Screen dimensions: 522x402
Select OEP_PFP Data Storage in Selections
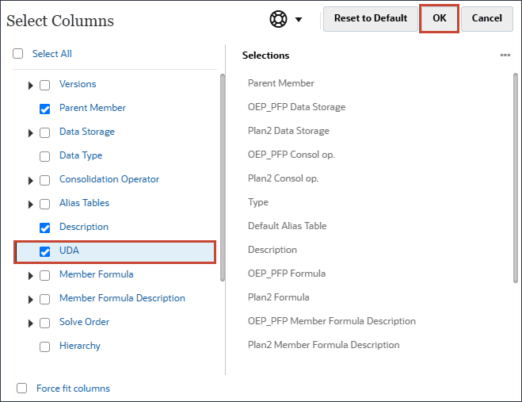click(296, 107)
